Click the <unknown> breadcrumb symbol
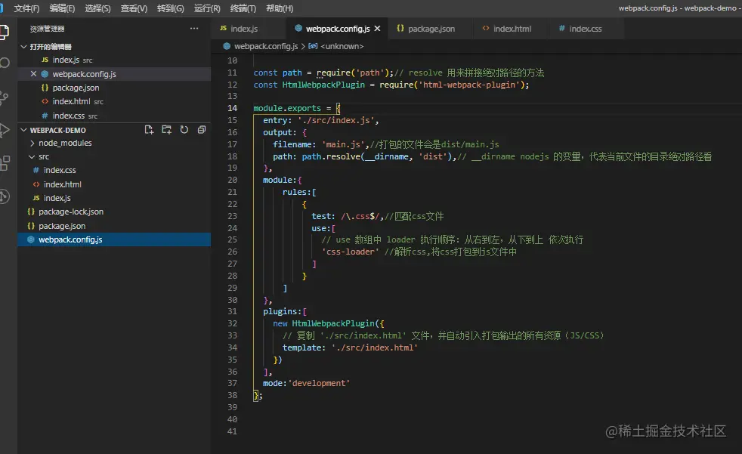 [344, 46]
